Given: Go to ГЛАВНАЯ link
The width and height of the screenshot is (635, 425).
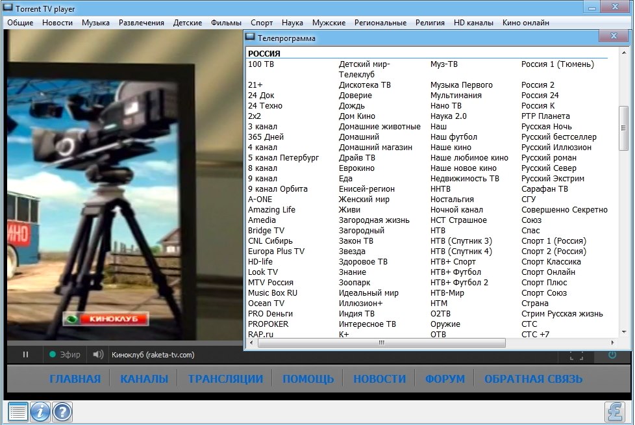Looking at the screenshot, I should coord(75,379).
